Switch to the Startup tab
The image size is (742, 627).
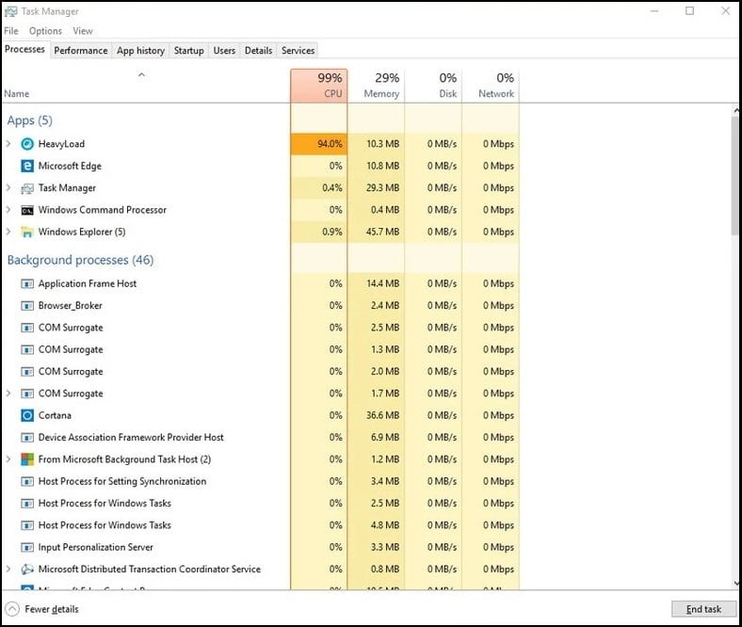point(189,51)
